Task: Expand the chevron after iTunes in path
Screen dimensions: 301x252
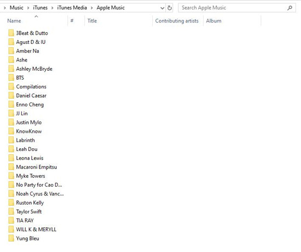Action: point(52,8)
